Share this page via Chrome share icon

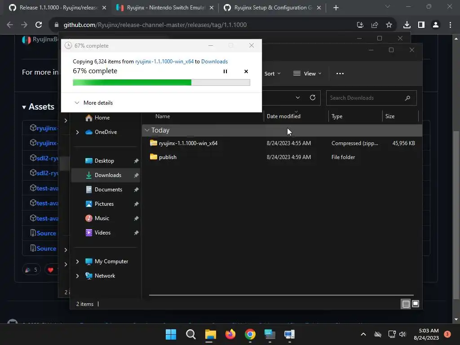tap(375, 25)
